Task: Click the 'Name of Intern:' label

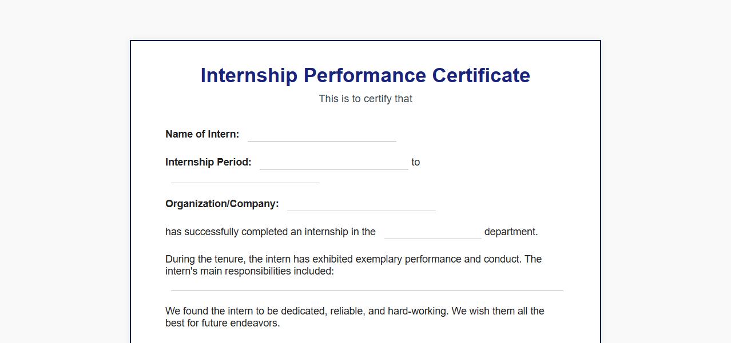Action: coord(202,134)
